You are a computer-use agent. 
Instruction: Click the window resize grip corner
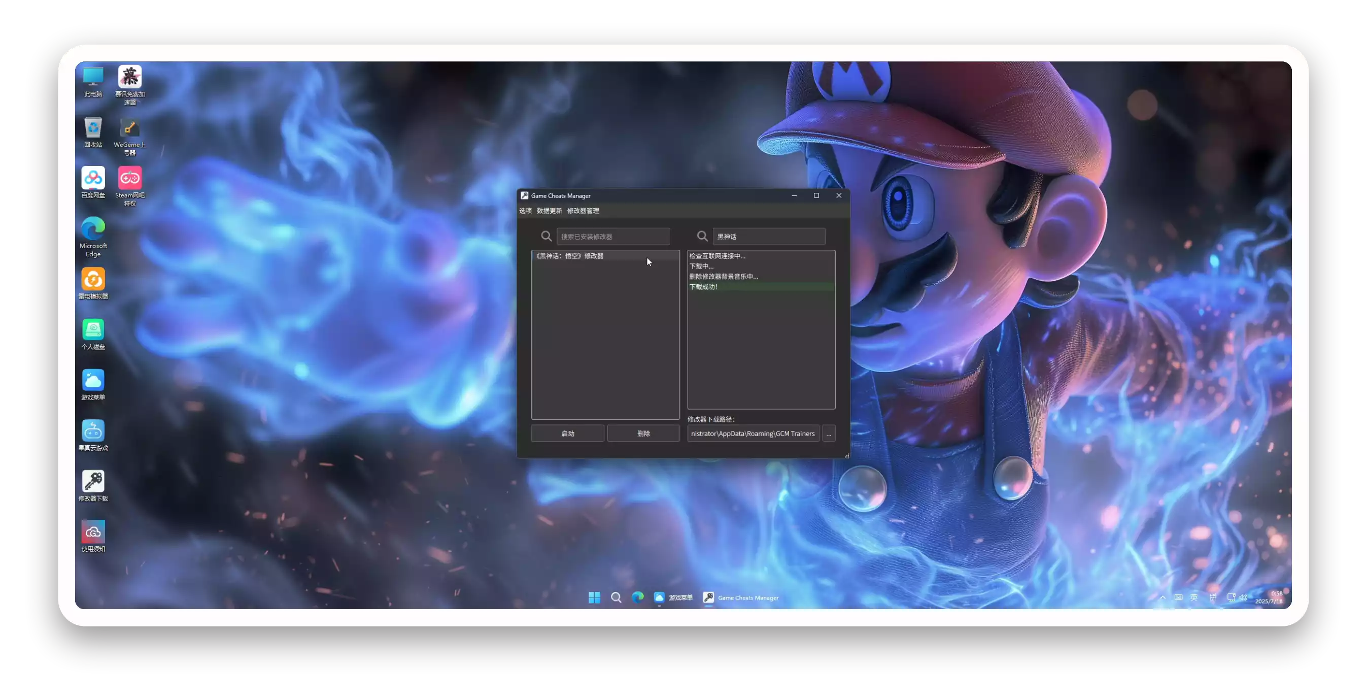click(x=846, y=455)
